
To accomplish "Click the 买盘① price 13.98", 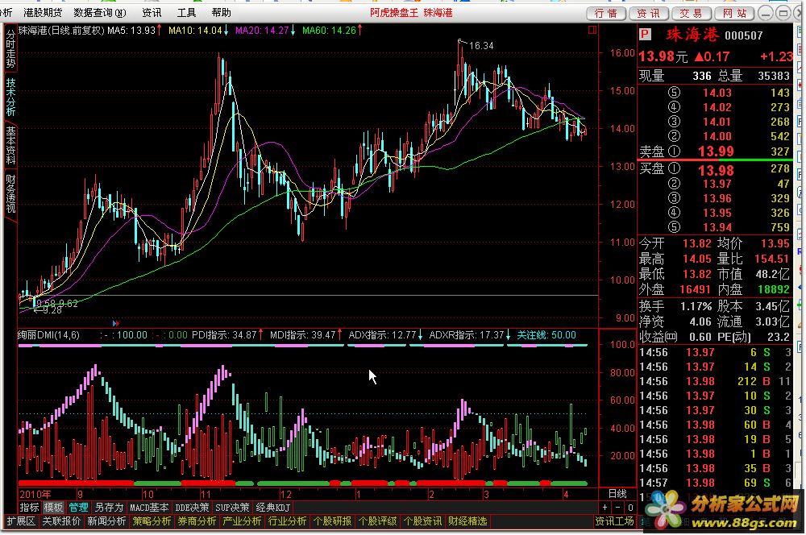I will coord(716,170).
